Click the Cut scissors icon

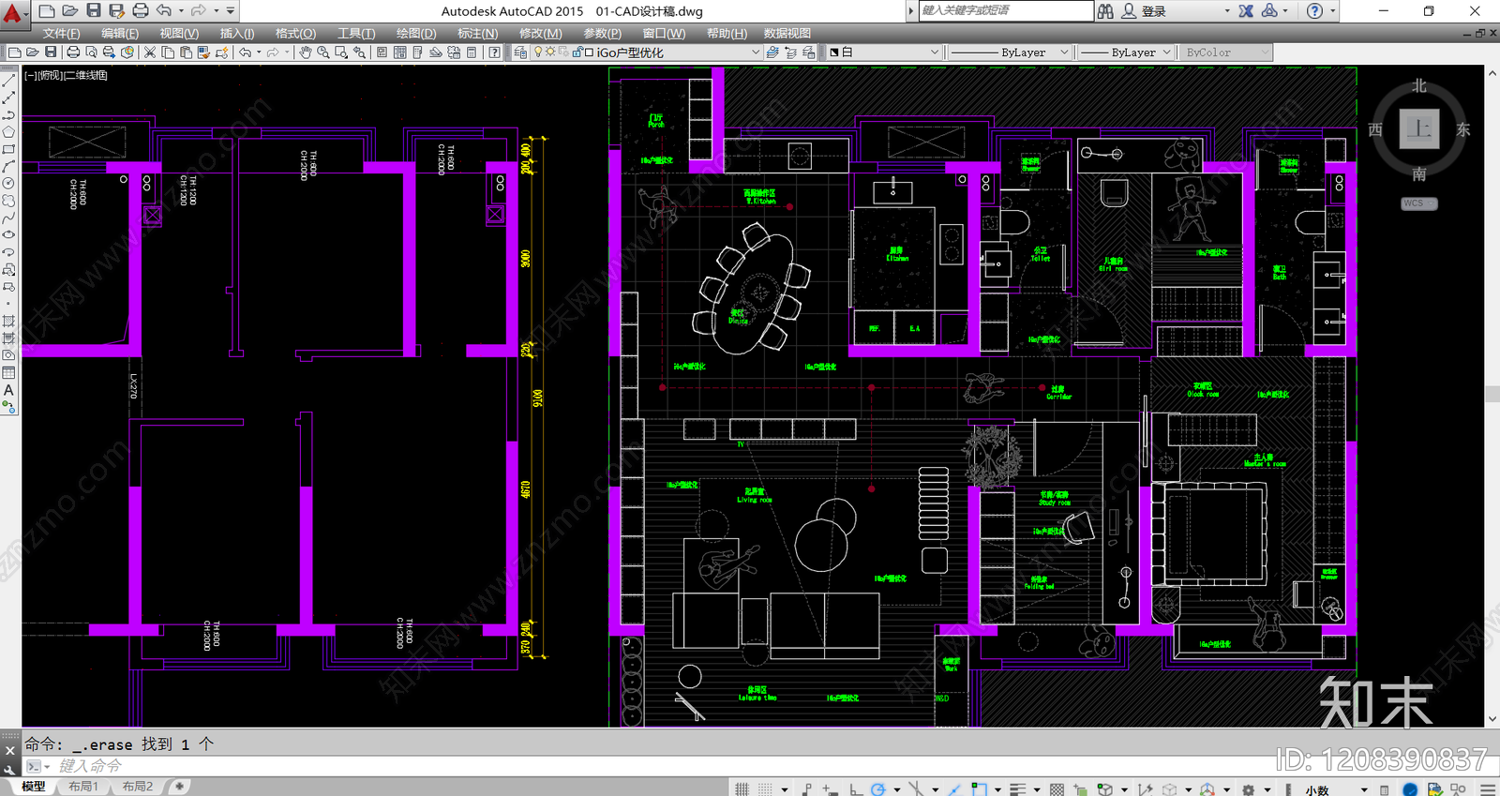149,53
